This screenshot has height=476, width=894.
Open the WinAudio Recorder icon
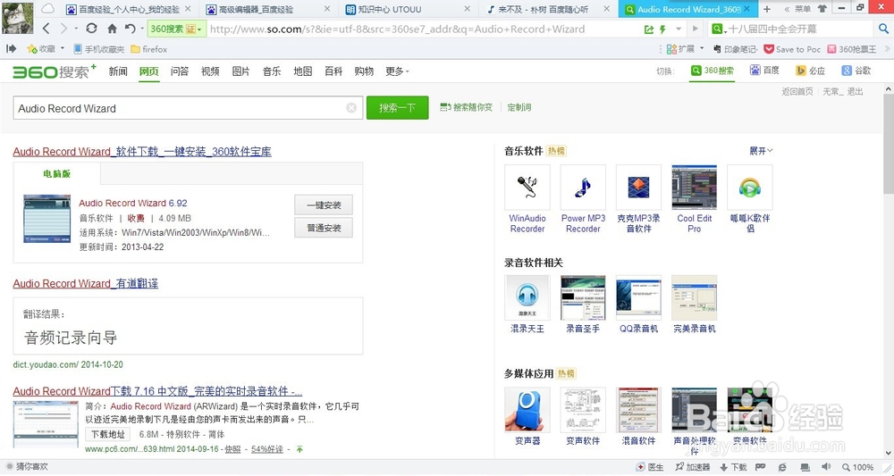(x=527, y=188)
